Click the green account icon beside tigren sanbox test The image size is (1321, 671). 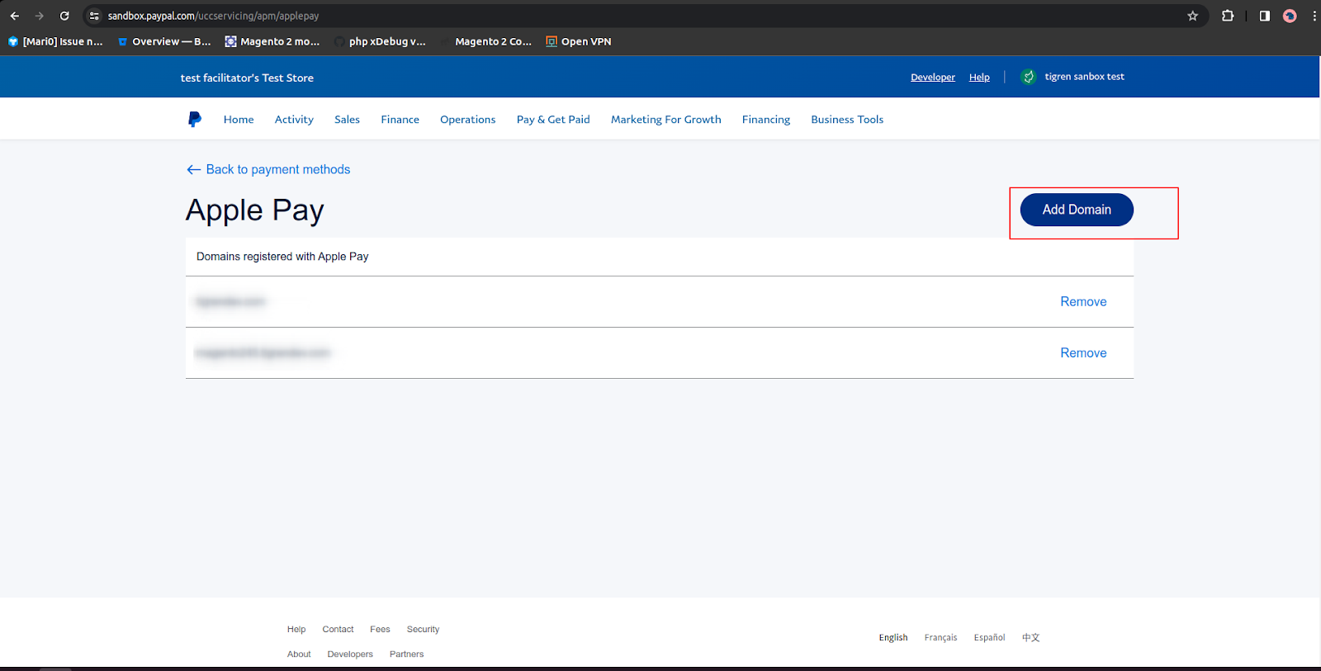point(1028,77)
